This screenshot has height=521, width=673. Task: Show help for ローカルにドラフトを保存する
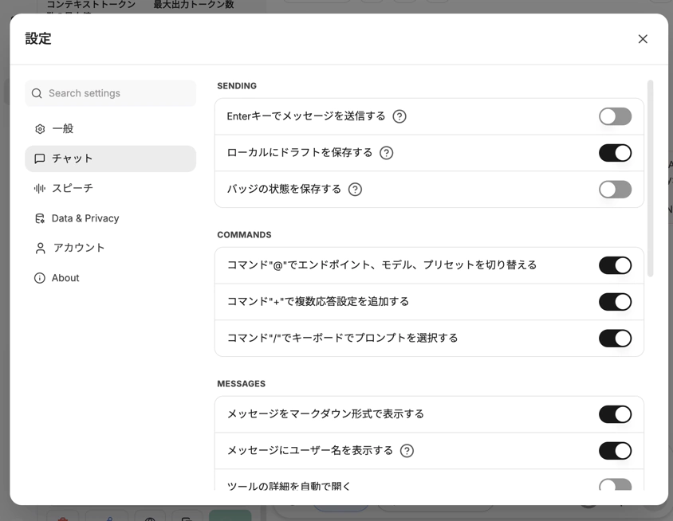coord(386,153)
